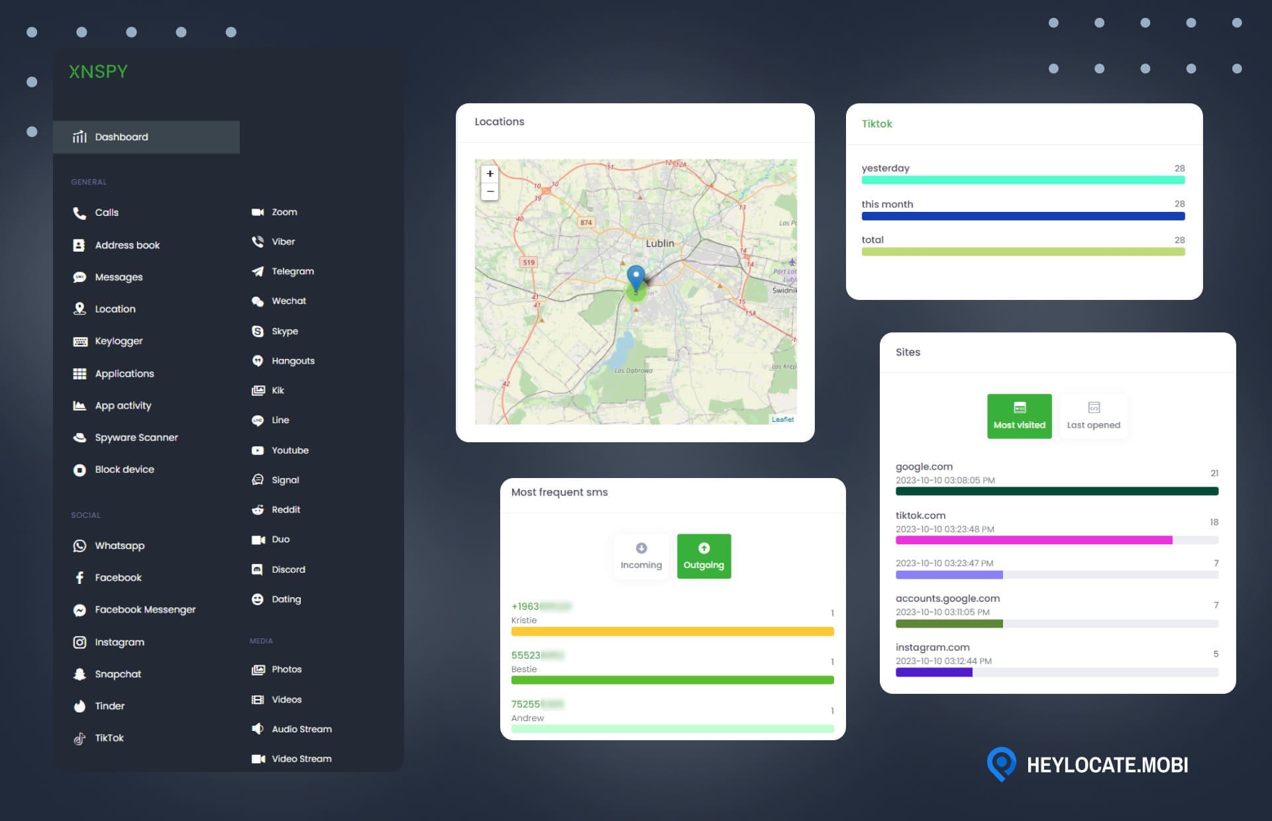
Task: Click the Discord icon
Action: click(x=258, y=569)
